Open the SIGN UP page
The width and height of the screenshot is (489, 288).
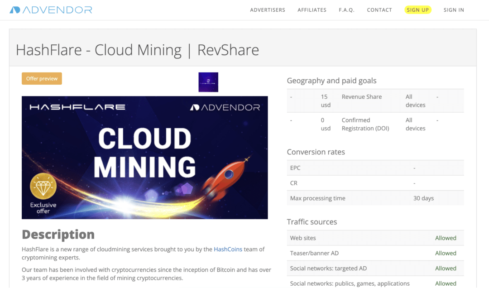(x=417, y=10)
